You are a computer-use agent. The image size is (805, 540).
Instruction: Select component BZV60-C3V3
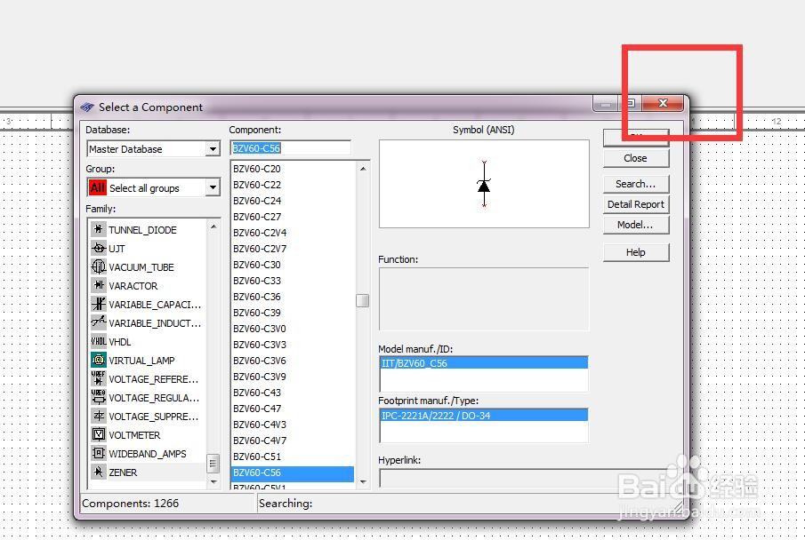260,345
